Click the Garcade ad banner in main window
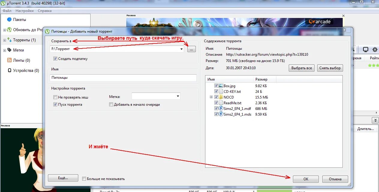The image size is (379, 192). click(x=234, y=22)
